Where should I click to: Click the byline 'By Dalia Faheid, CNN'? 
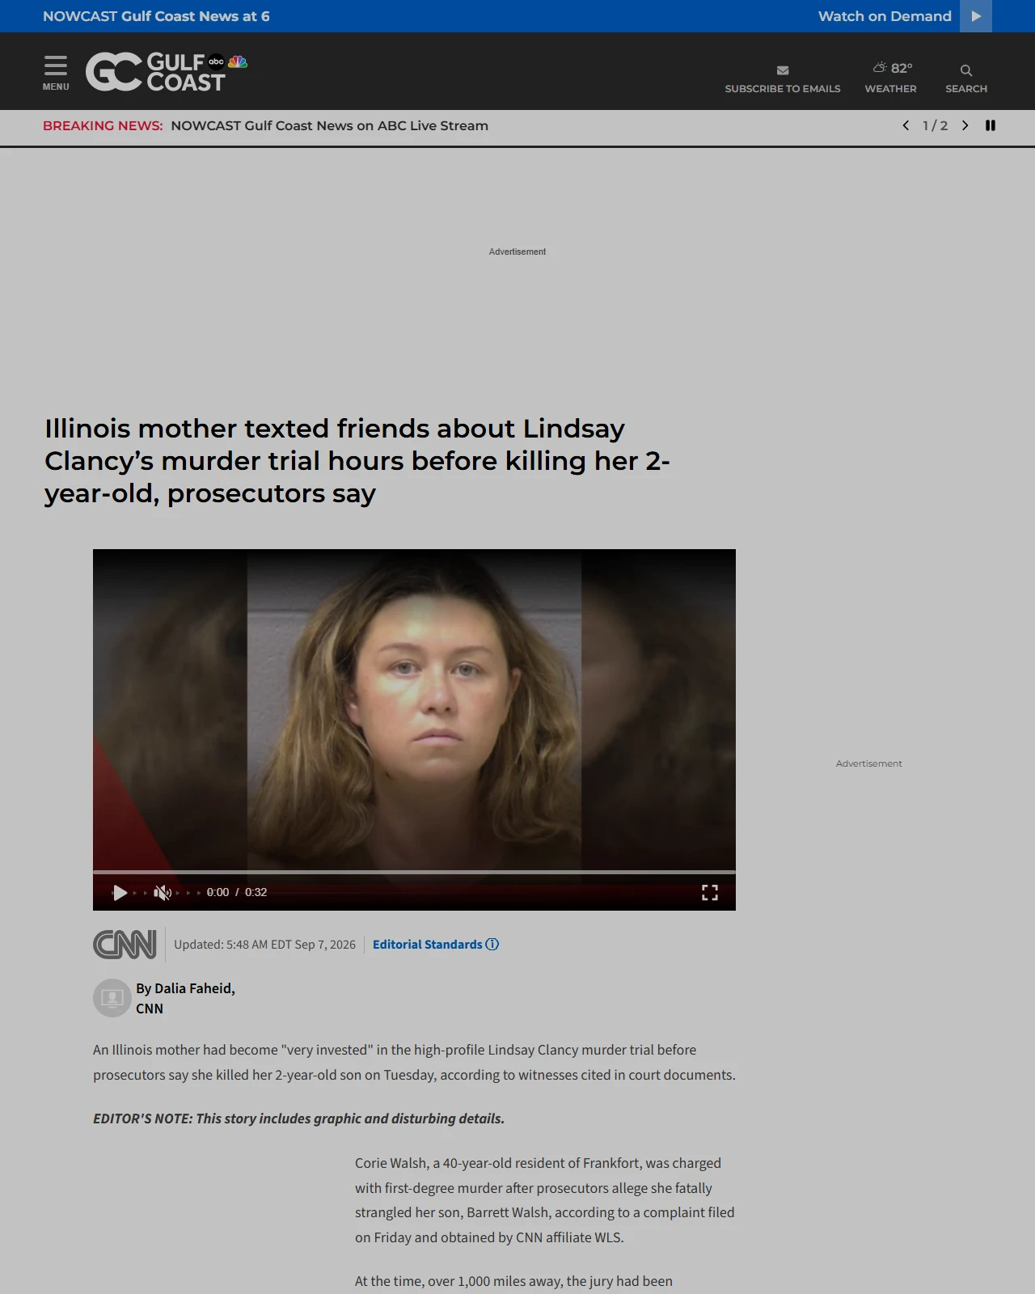pos(185,998)
